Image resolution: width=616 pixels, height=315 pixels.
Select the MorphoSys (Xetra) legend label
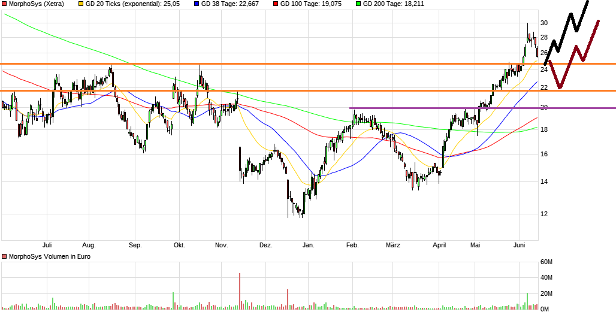(35, 4)
